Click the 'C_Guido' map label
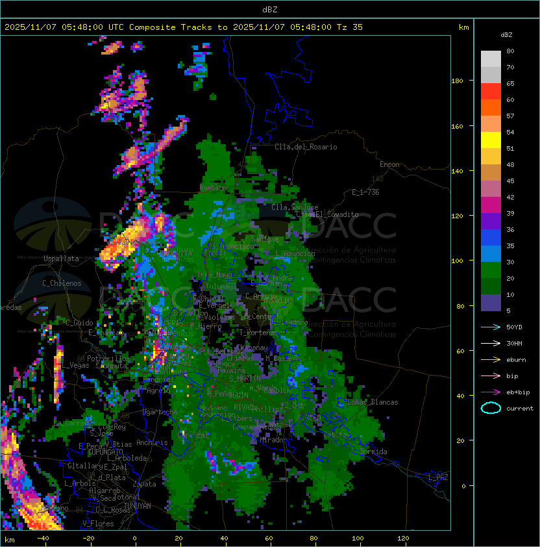This screenshot has width=540, height=547. pos(79,323)
